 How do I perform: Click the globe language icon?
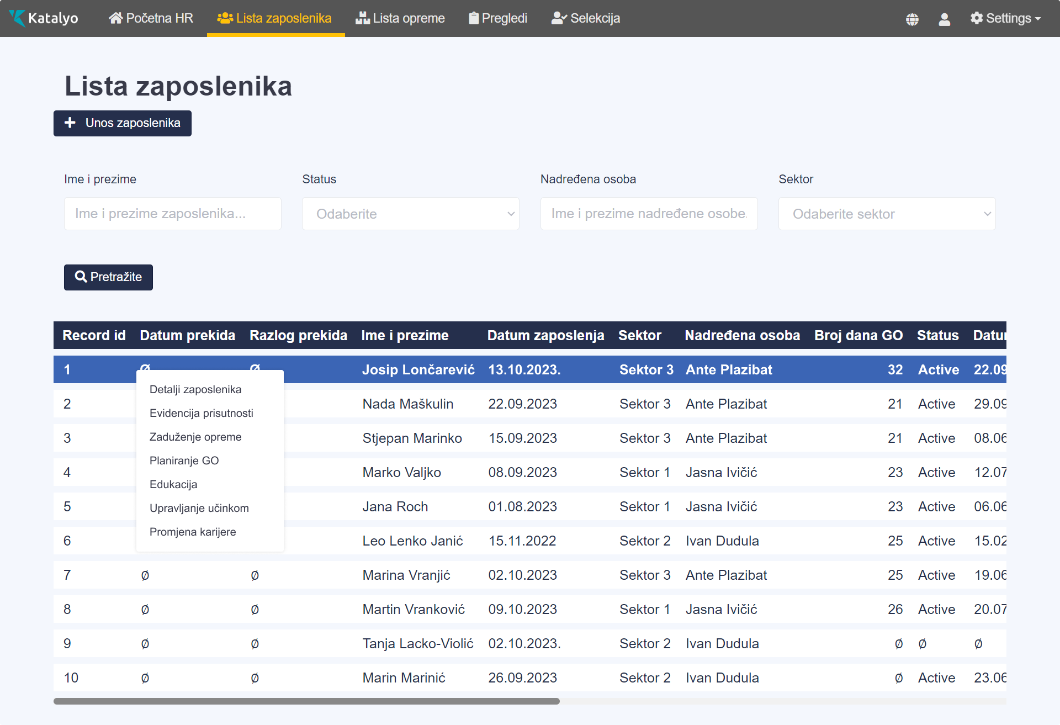coord(912,19)
